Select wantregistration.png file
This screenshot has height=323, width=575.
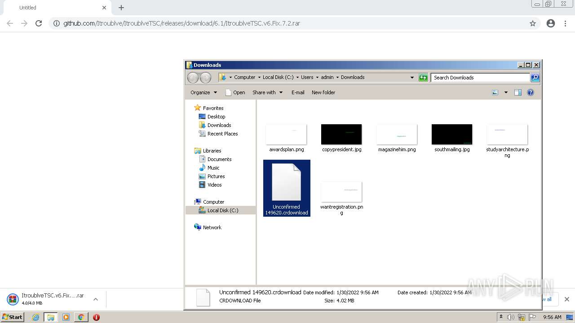[x=341, y=198]
